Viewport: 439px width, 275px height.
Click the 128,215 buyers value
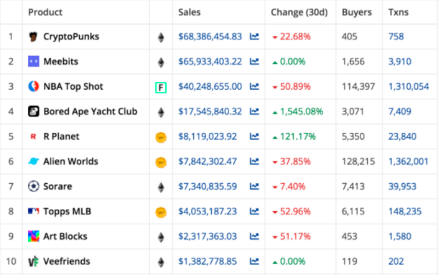coord(358,162)
